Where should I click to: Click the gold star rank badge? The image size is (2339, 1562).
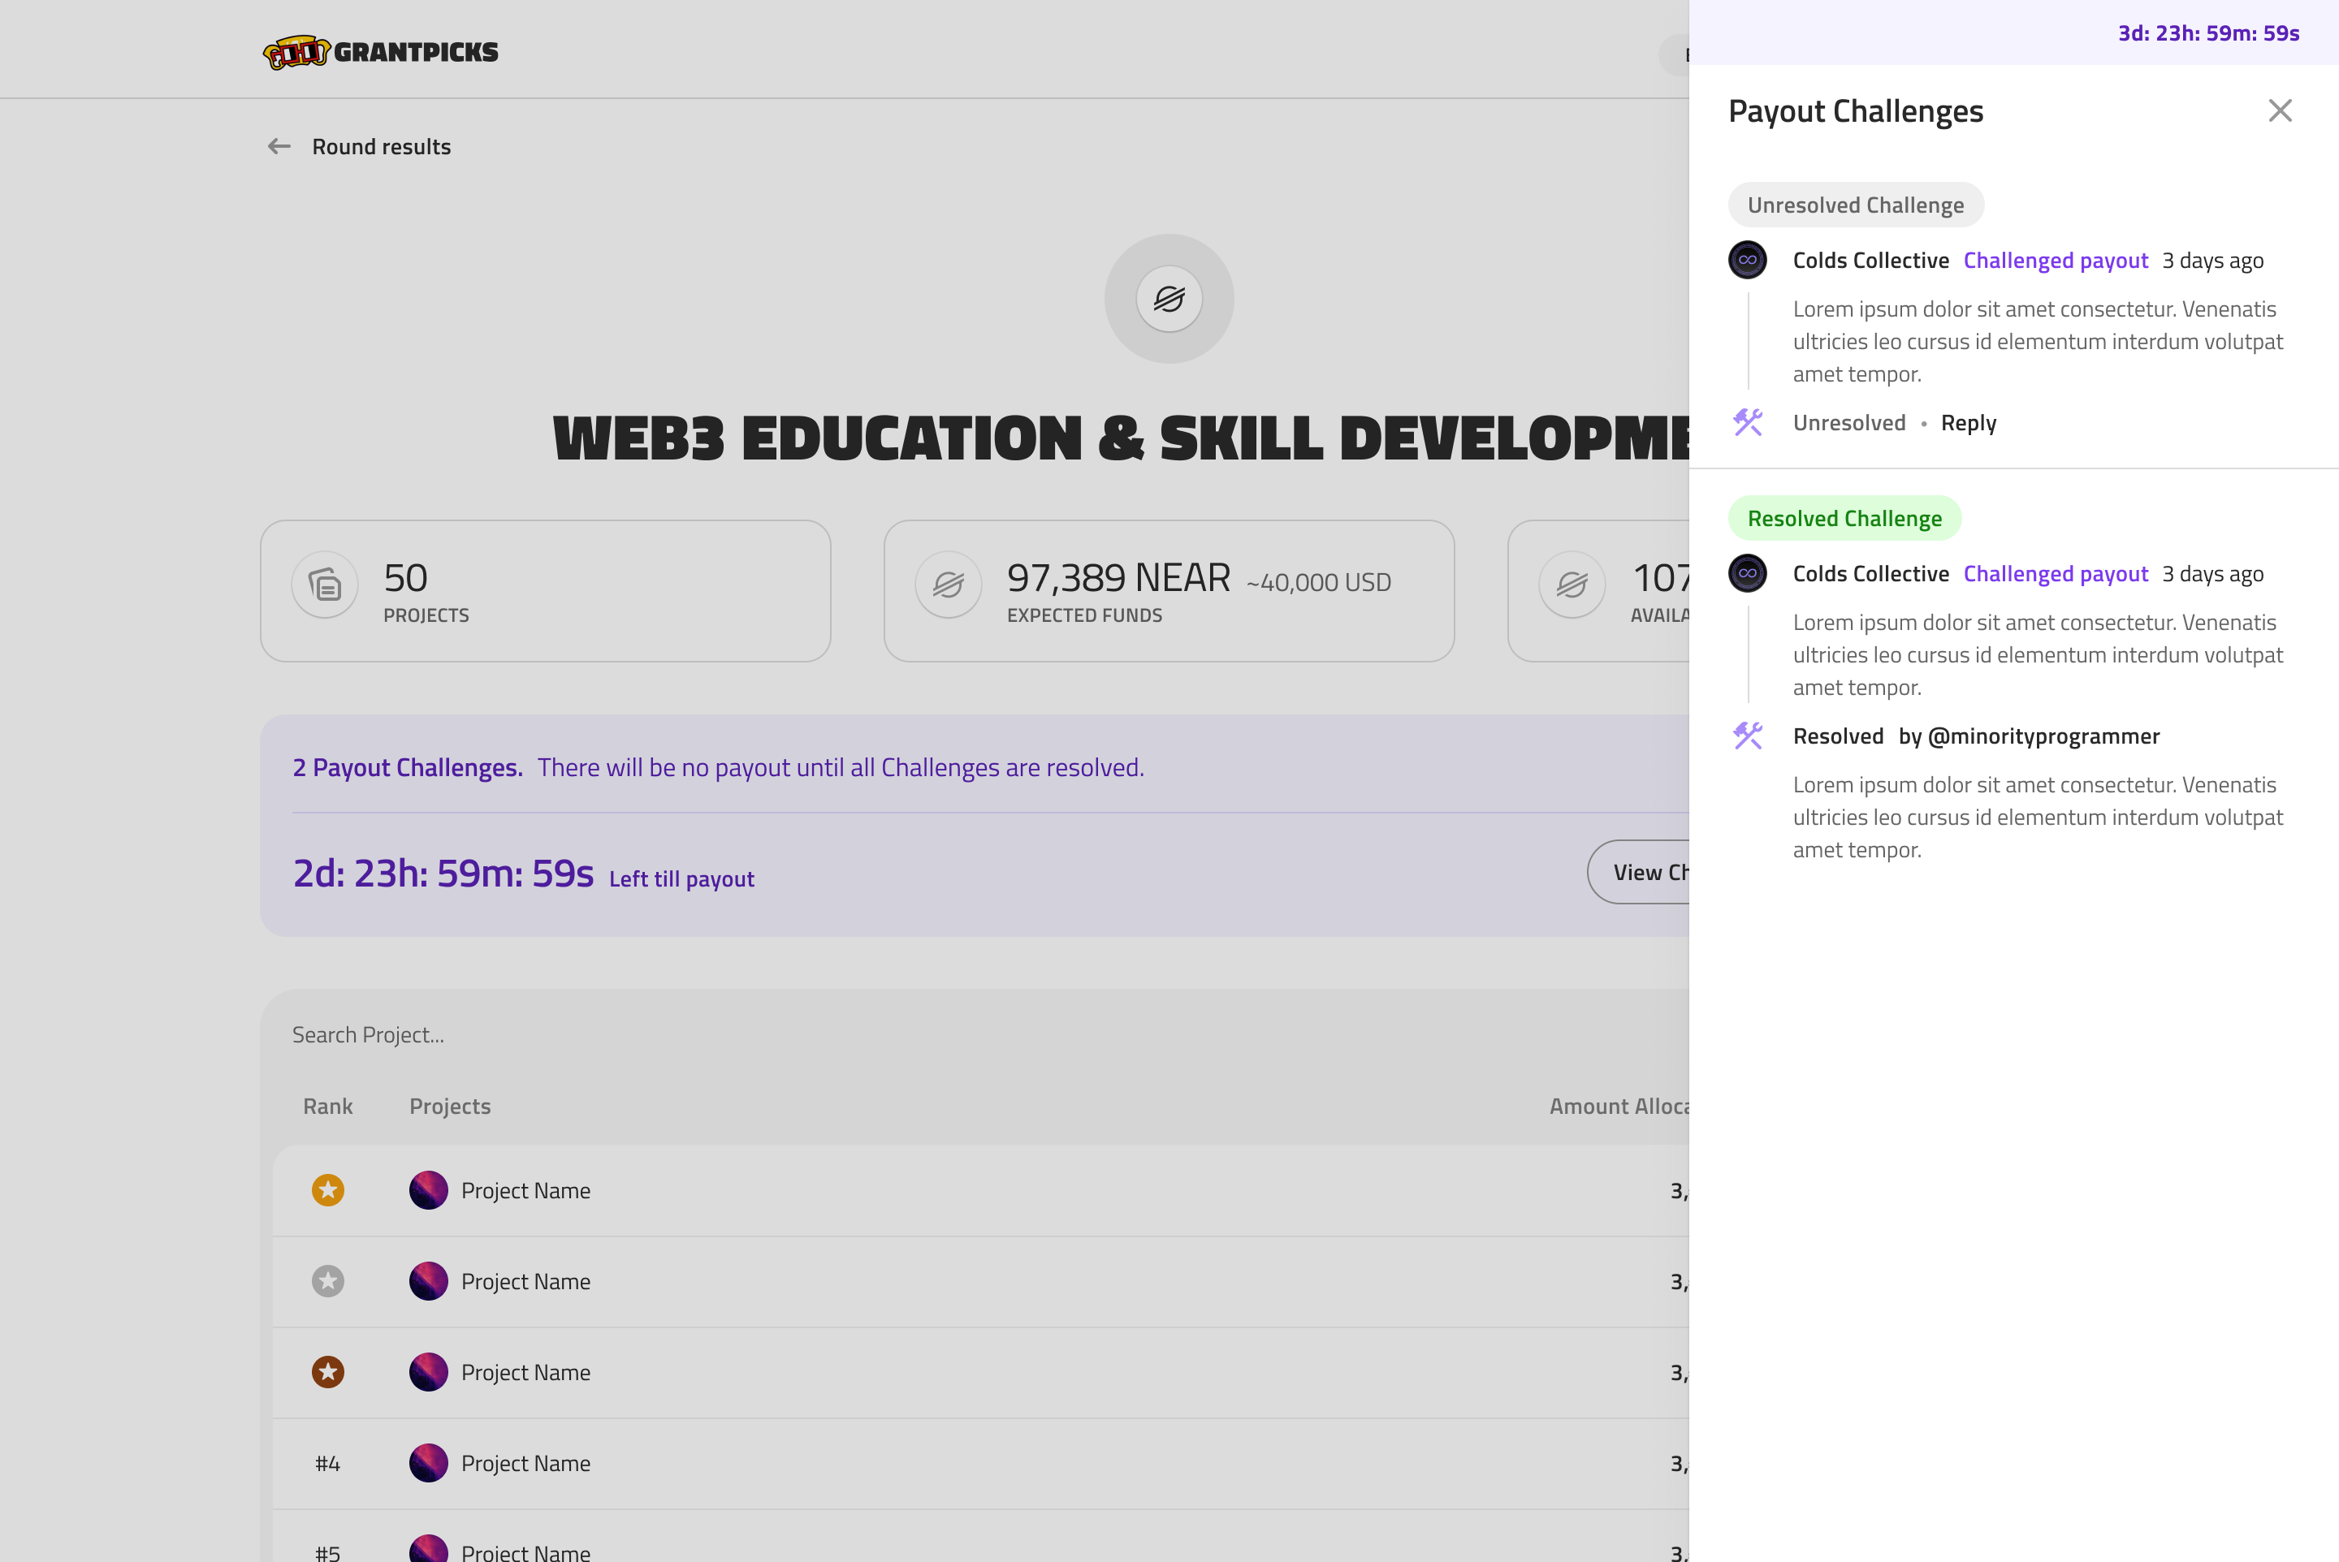click(328, 1190)
